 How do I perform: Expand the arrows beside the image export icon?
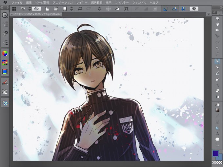(x=30, y=9)
